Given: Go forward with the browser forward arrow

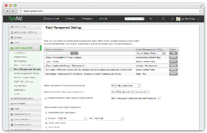Looking at the screenshot, I should tap(13, 11).
